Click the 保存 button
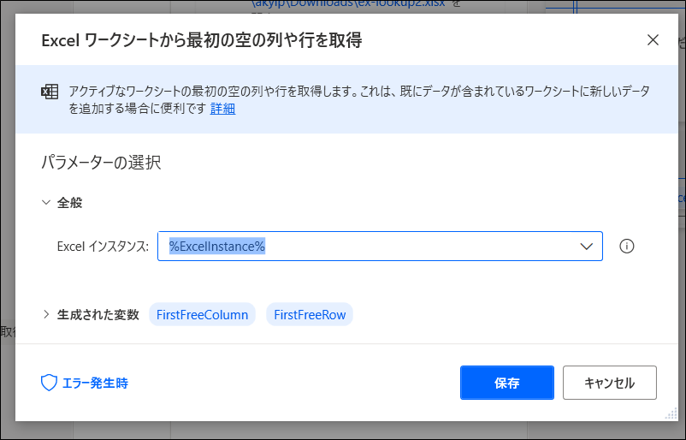 coord(507,383)
